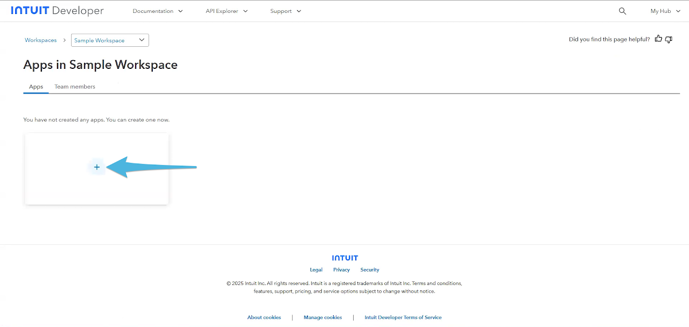Click the Intuit logo in footer
Screen dimensions: 689x327
tap(344, 258)
